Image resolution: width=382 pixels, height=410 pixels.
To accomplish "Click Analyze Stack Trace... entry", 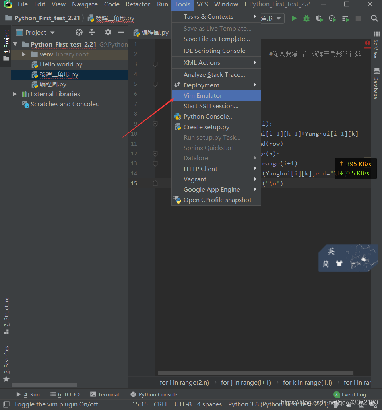I will (216, 75).
